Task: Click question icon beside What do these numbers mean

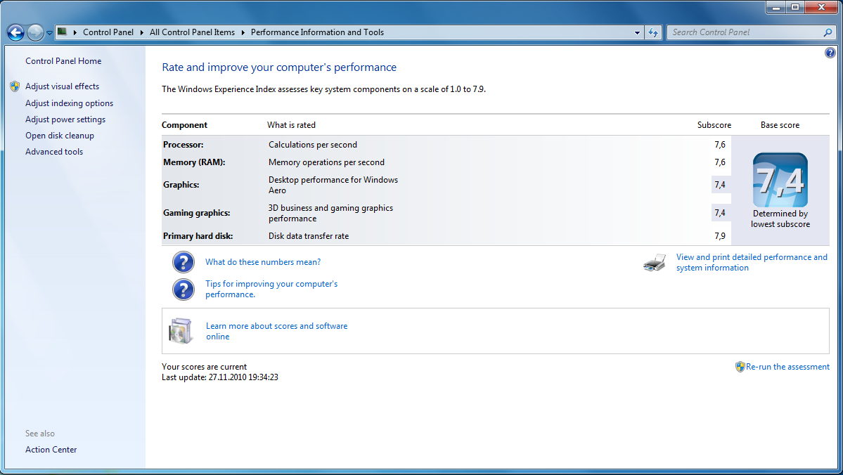Action: point(184,262)
